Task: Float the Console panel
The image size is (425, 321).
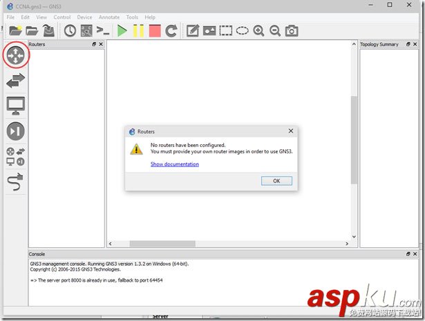Action: pos(408,254)
